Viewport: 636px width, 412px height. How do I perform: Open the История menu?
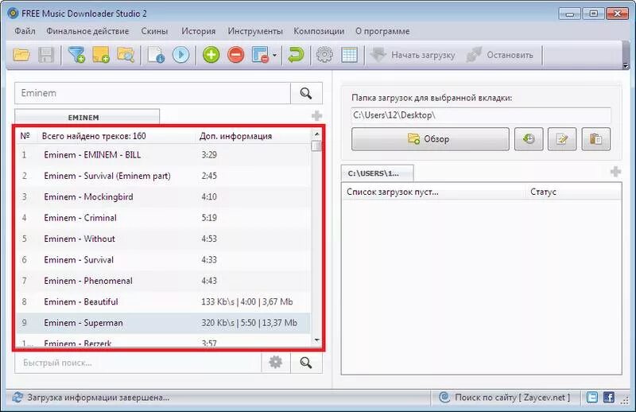coord(198,31)
